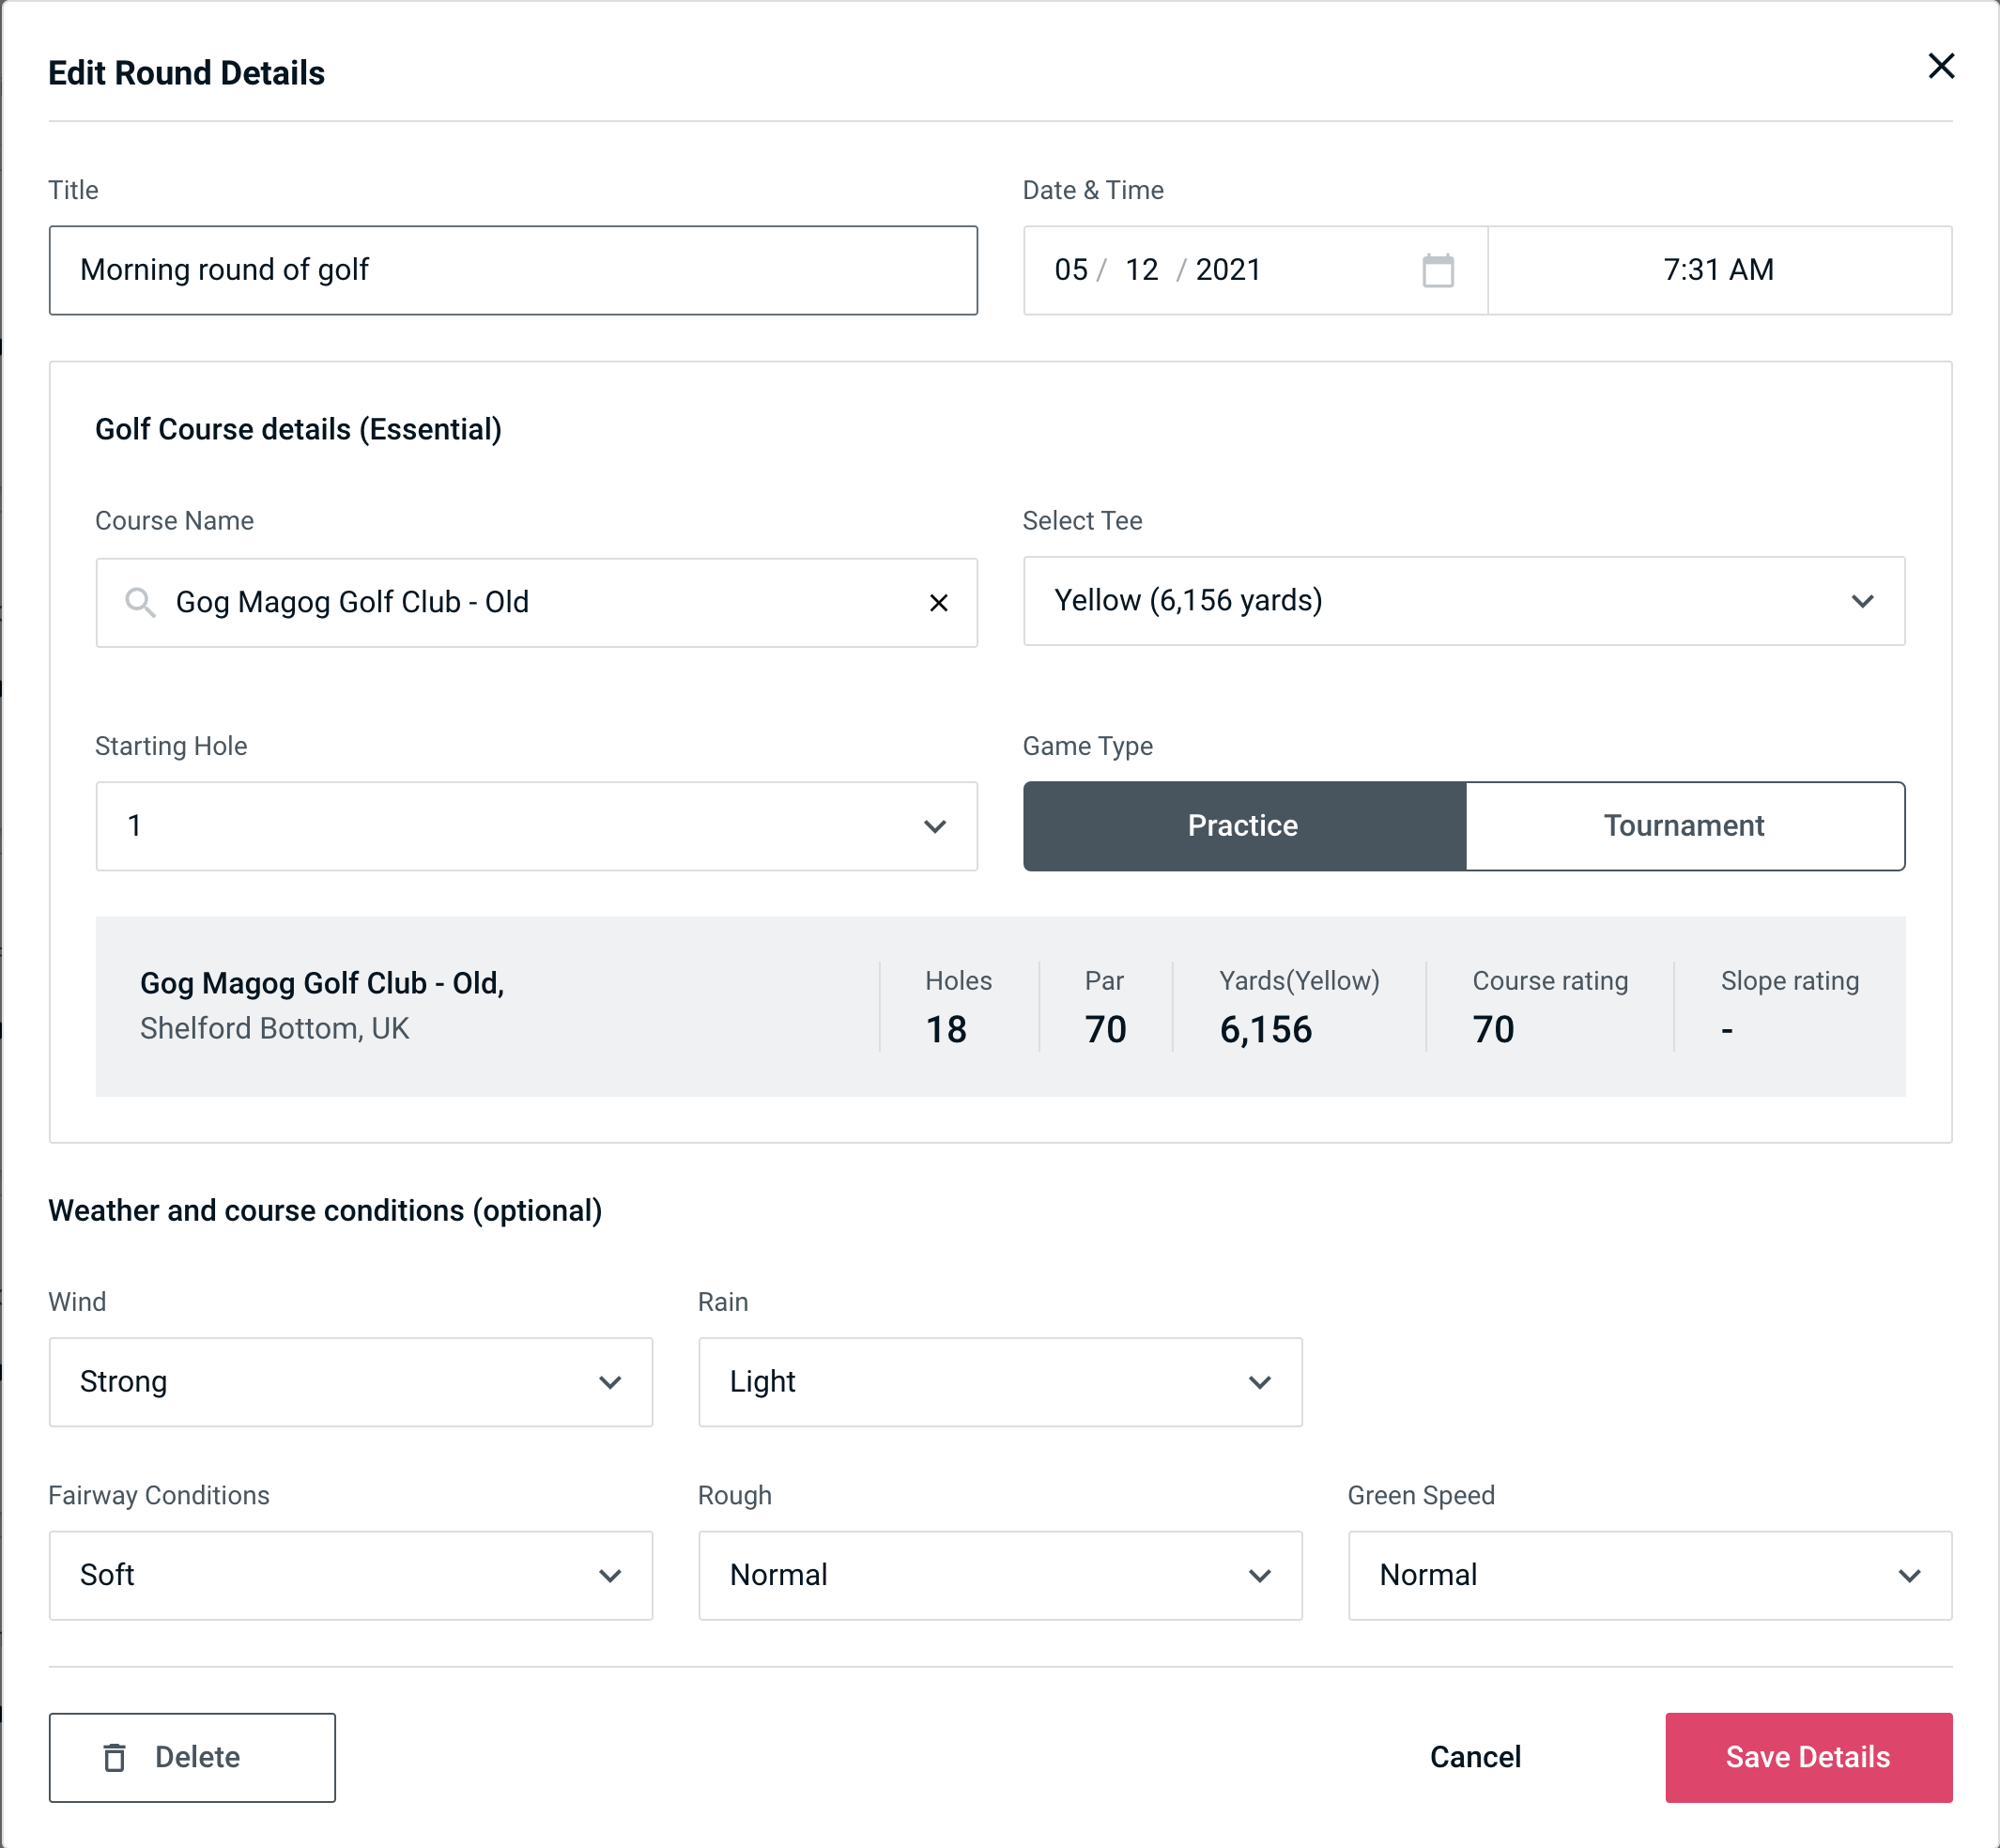Click the calendar icon next to date field
The width and height of the screenshot is (2000, 1848).
[1439, 270]
